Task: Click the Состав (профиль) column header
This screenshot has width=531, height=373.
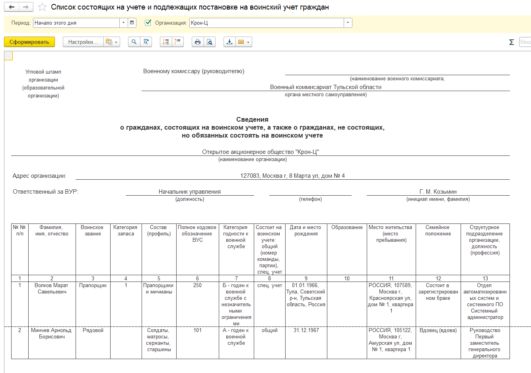Action: coord(159,249)
